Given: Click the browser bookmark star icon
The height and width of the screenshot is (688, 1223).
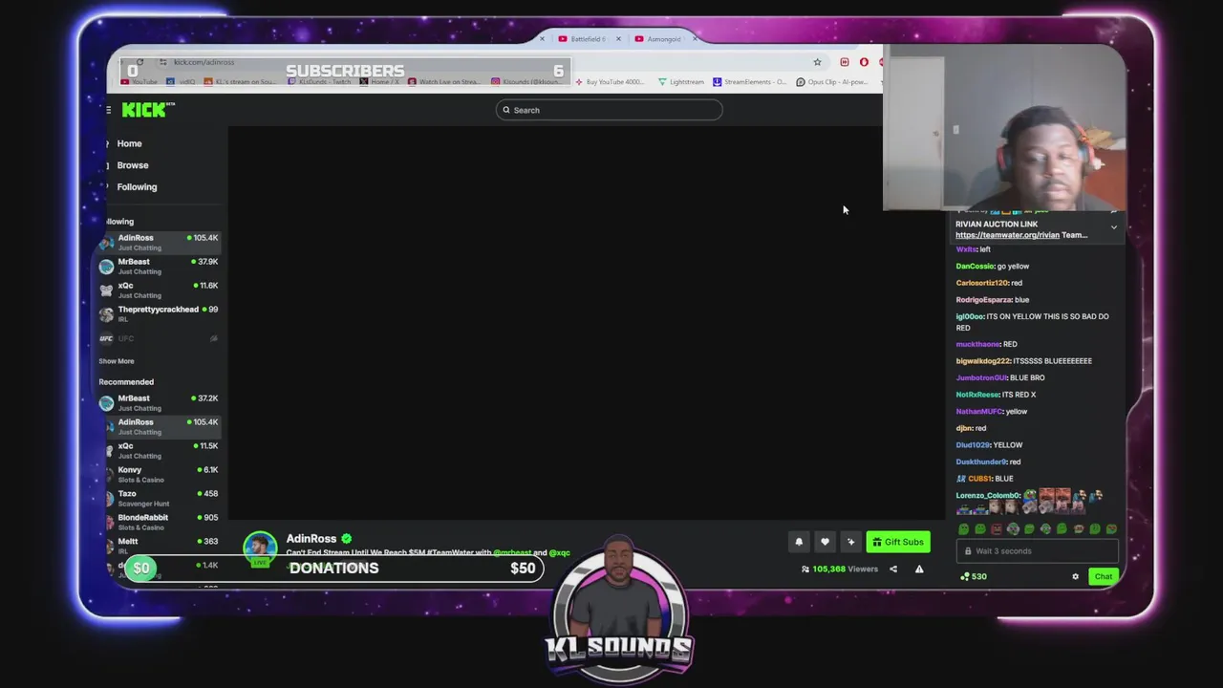Looking at the screenshot, I should [x=817, y=62].
